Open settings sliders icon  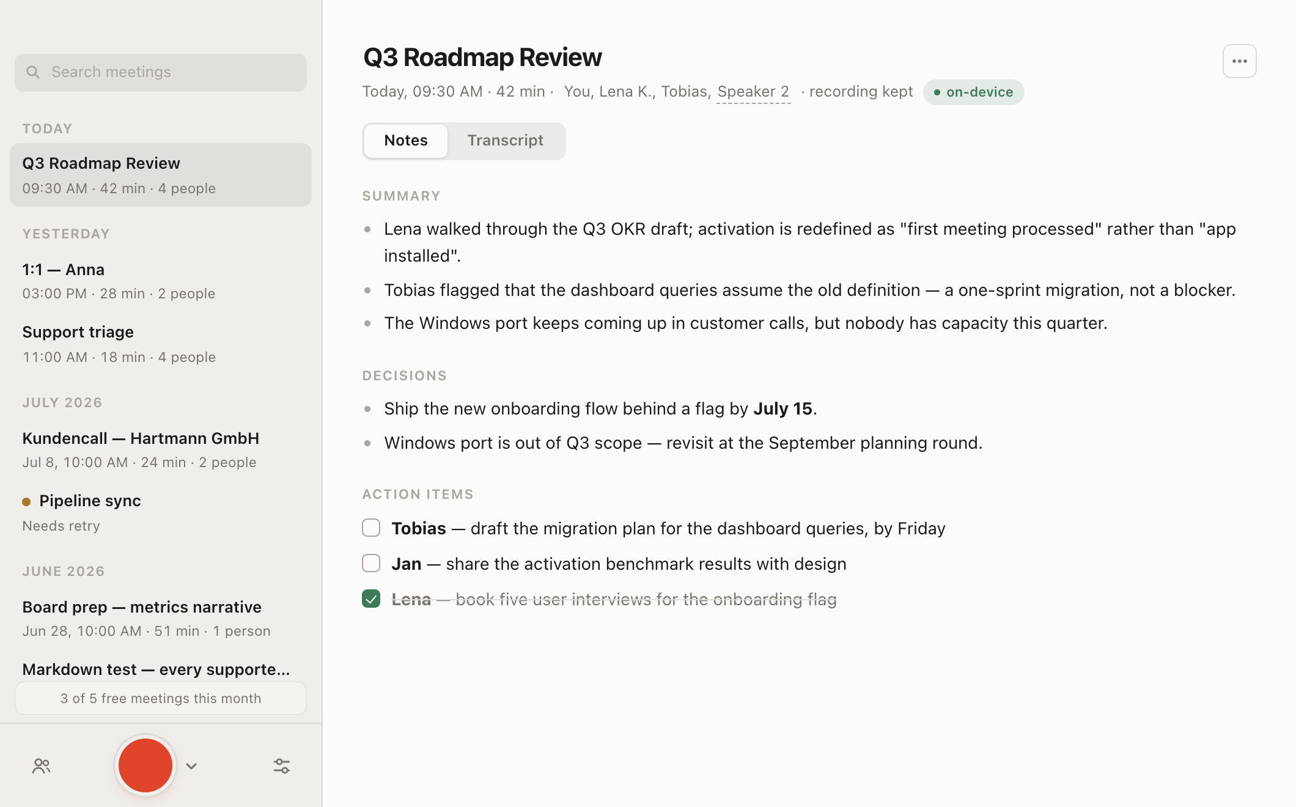point(282,766)
